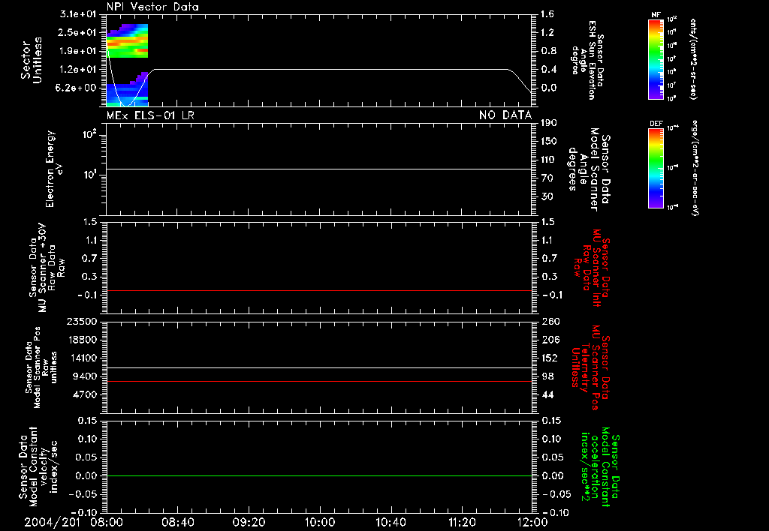Click the Model Scanner Angle degrees axis label

click(589, 169)
